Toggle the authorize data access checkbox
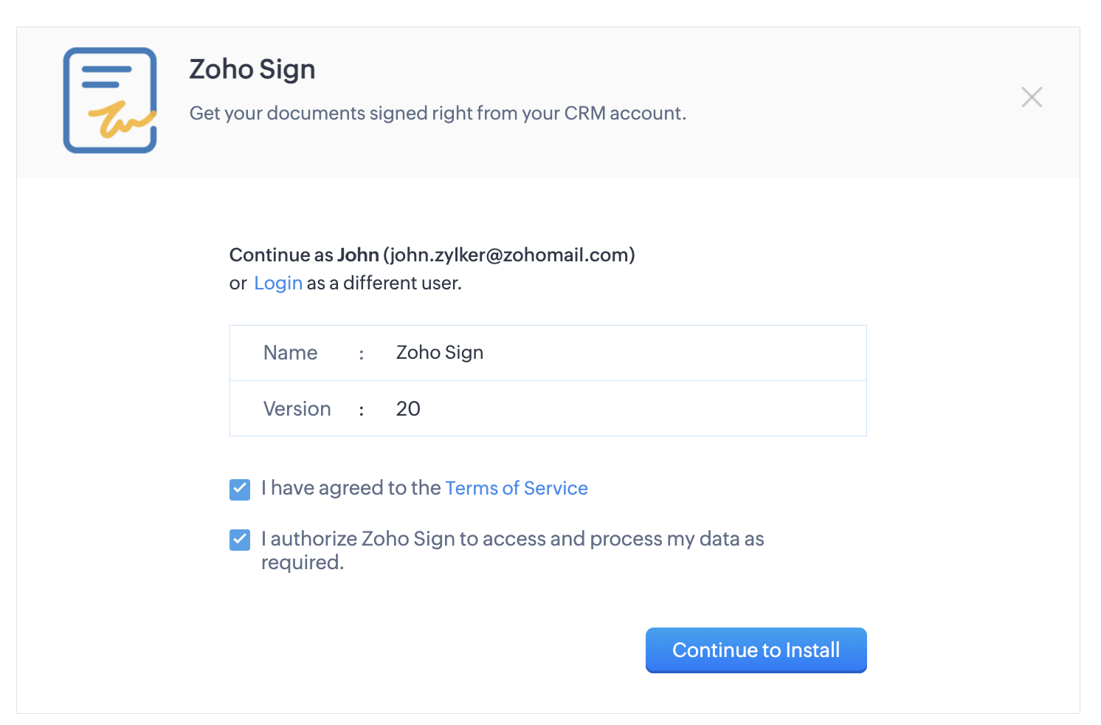The image size is (1101, 725). point(240,540)
